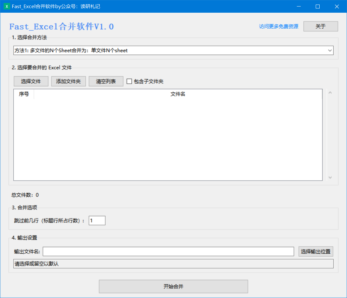Click the 总文件数: 0 status text

[25, 195]
